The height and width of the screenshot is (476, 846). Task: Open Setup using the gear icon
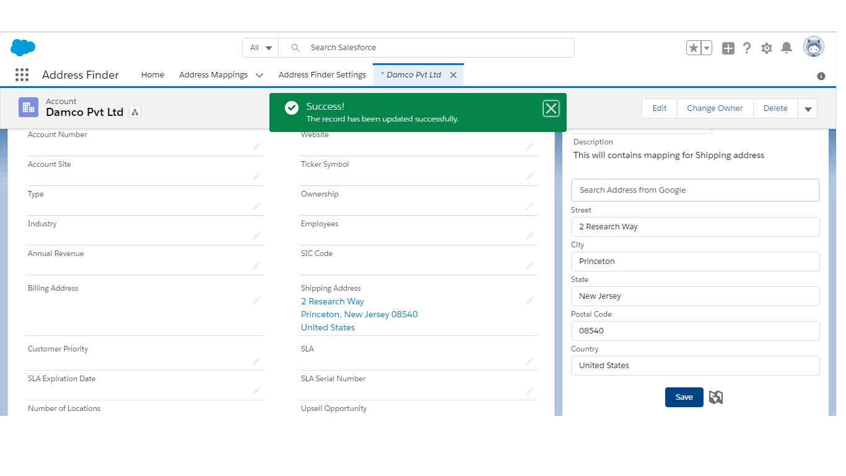coord(767,47)
